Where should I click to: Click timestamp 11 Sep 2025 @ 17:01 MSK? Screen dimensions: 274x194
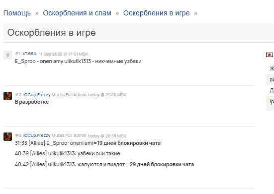coord(64,54)
